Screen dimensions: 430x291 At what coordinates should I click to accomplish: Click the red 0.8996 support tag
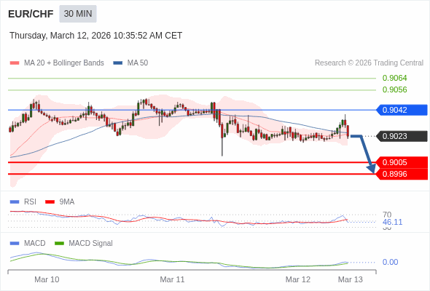tap(402, 174)
